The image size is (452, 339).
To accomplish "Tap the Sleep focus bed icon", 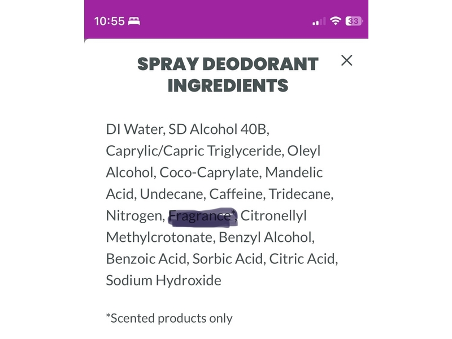I will tap(134, 21).
